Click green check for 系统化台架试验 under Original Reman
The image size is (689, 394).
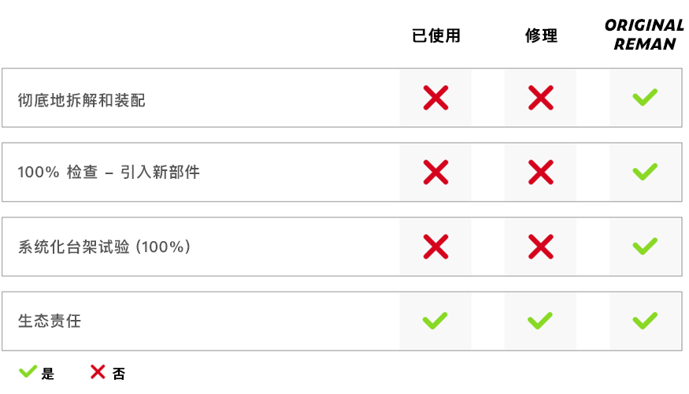(645, 247)
